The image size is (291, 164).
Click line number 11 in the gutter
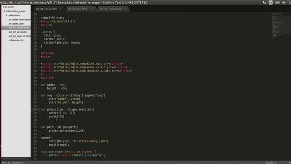click(x=35, y=18)
